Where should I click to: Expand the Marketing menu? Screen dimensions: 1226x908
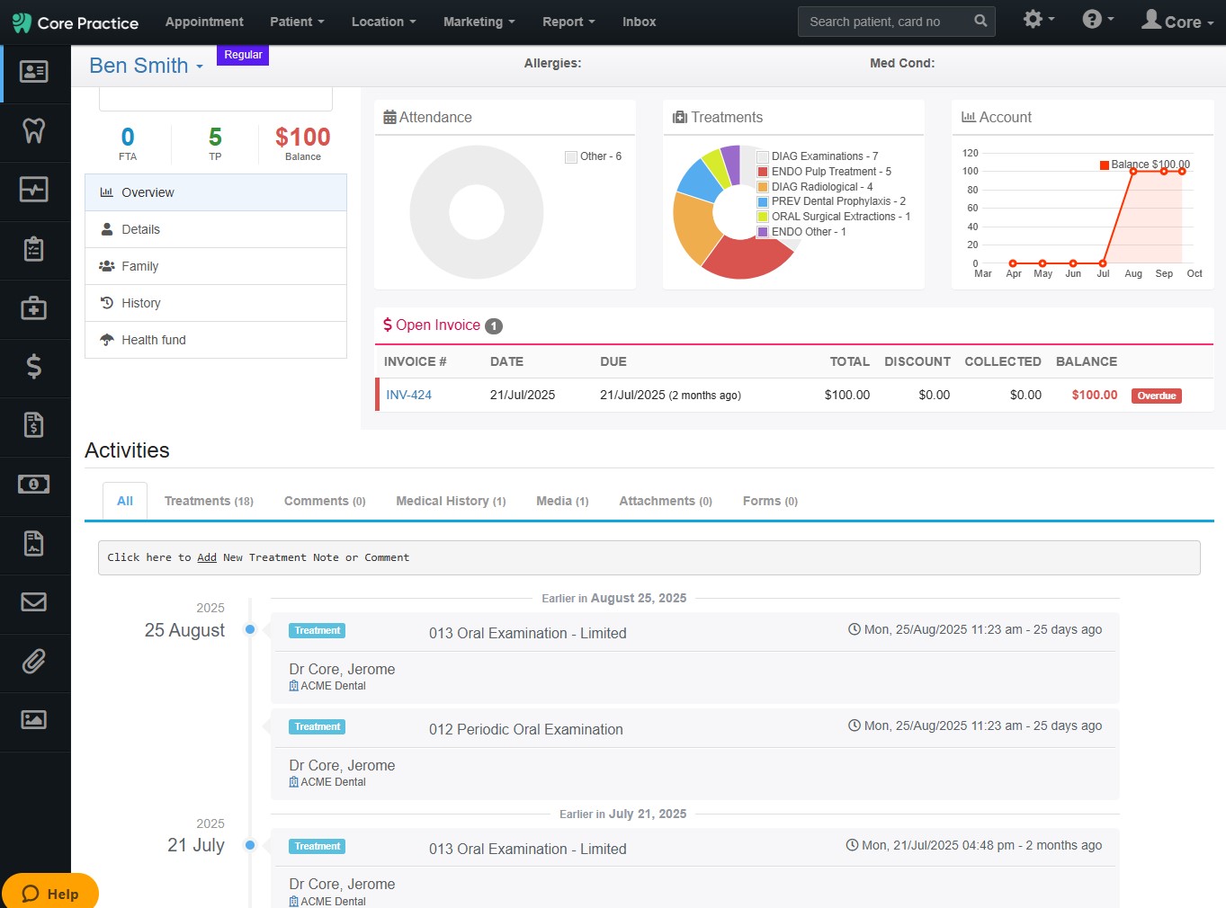tap(479, 22)
